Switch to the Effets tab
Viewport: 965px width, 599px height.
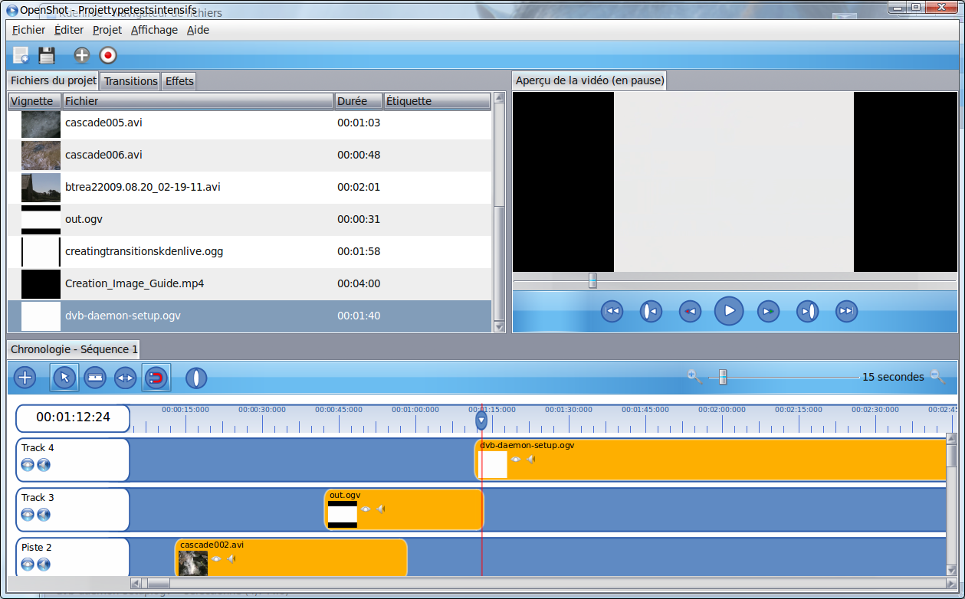(x=179, y=81)
